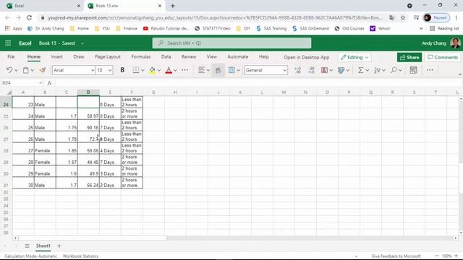Click the Analyze Data icon
This screenshot has height=260, width=463.
[413, 70]
